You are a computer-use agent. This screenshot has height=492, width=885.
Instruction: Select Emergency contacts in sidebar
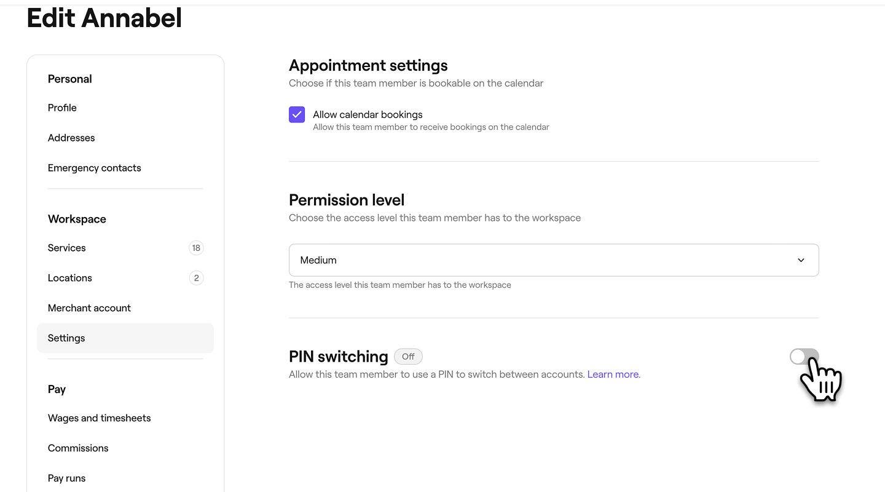click(x=94, y=168)
